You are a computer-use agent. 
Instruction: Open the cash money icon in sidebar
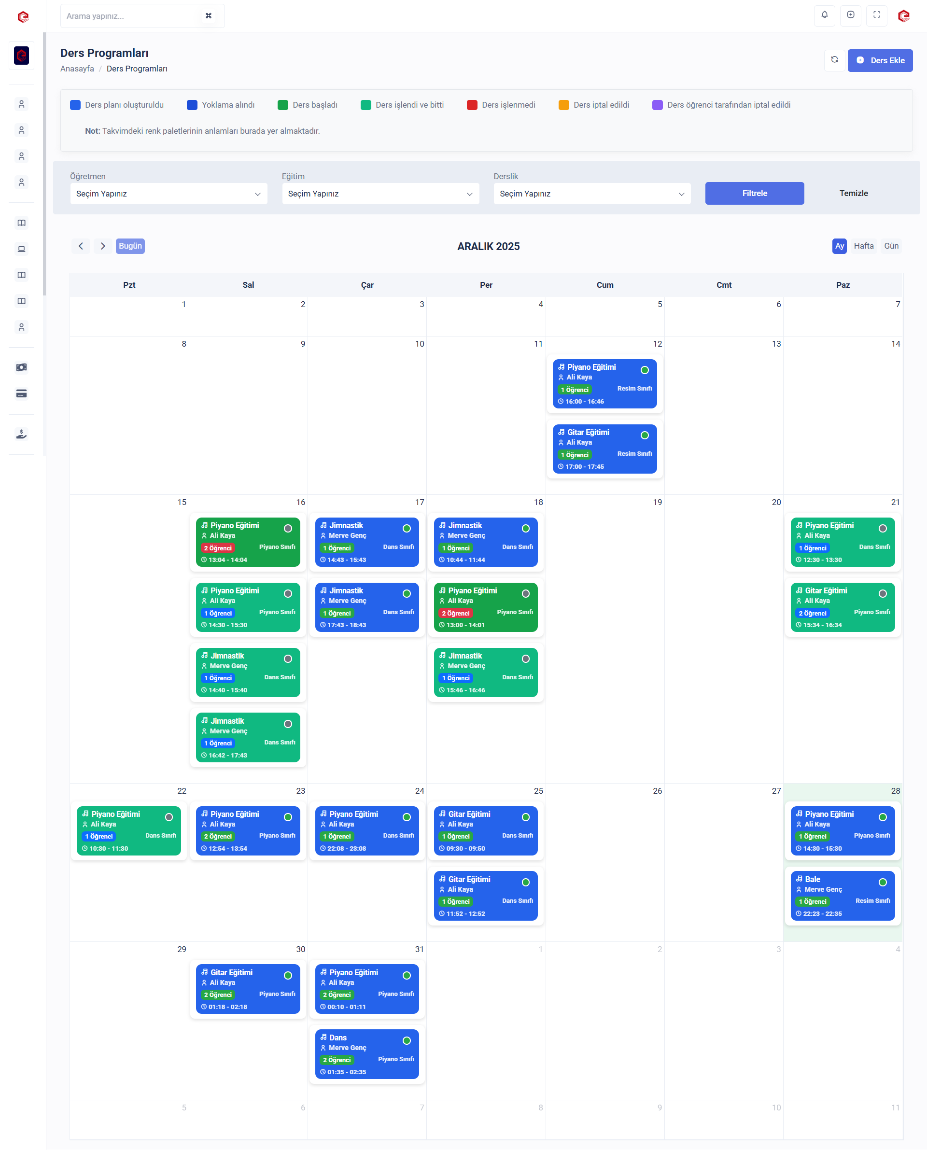(21, 367)
